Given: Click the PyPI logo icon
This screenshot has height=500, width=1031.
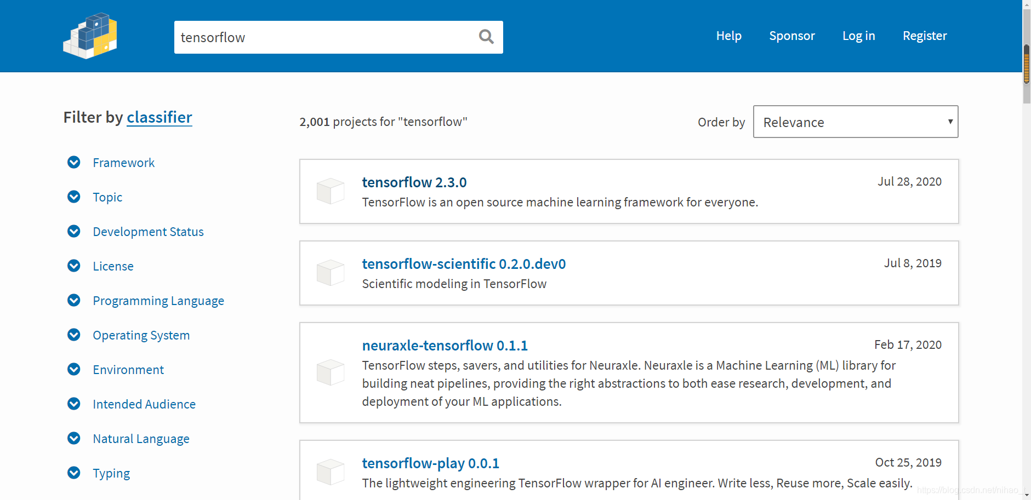Looking at the screenshot, I should point(90,36).
